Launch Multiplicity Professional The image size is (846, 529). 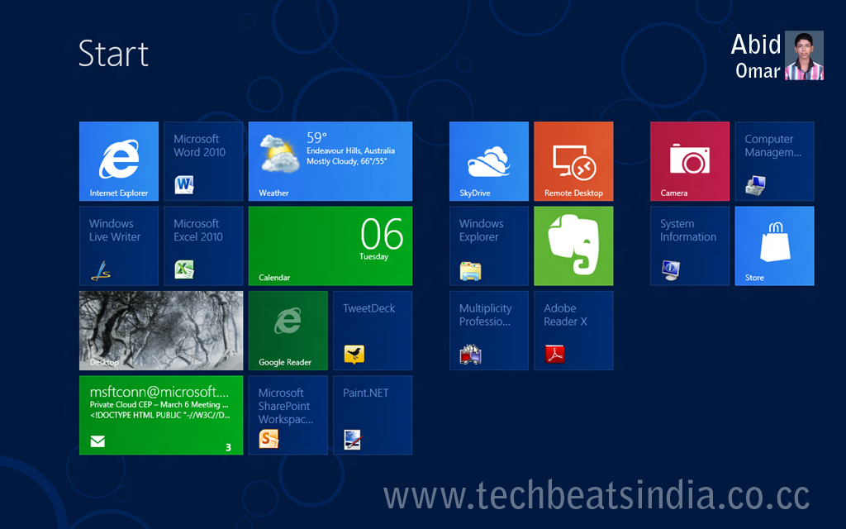coord(488,331)
